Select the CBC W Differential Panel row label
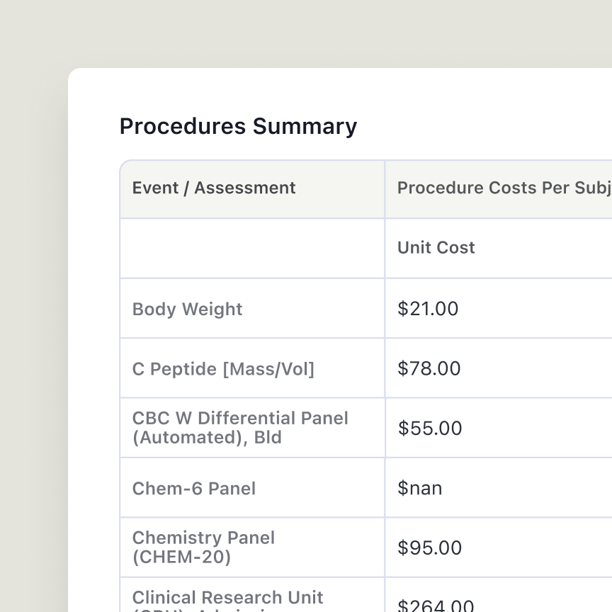This screenshot has width=612, height=612. tap(240, 428)
